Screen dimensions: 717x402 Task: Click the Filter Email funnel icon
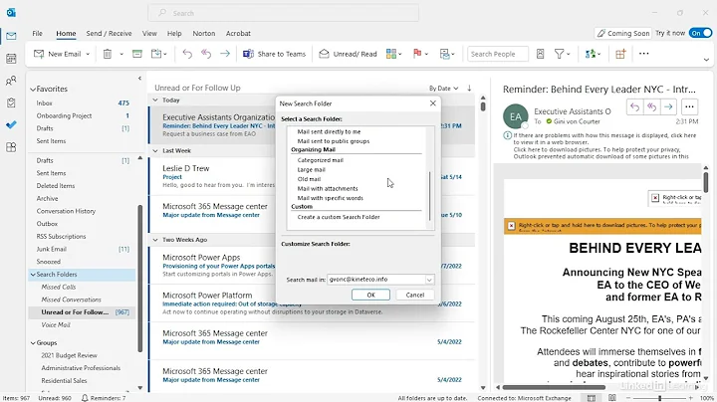pos(559,54)
